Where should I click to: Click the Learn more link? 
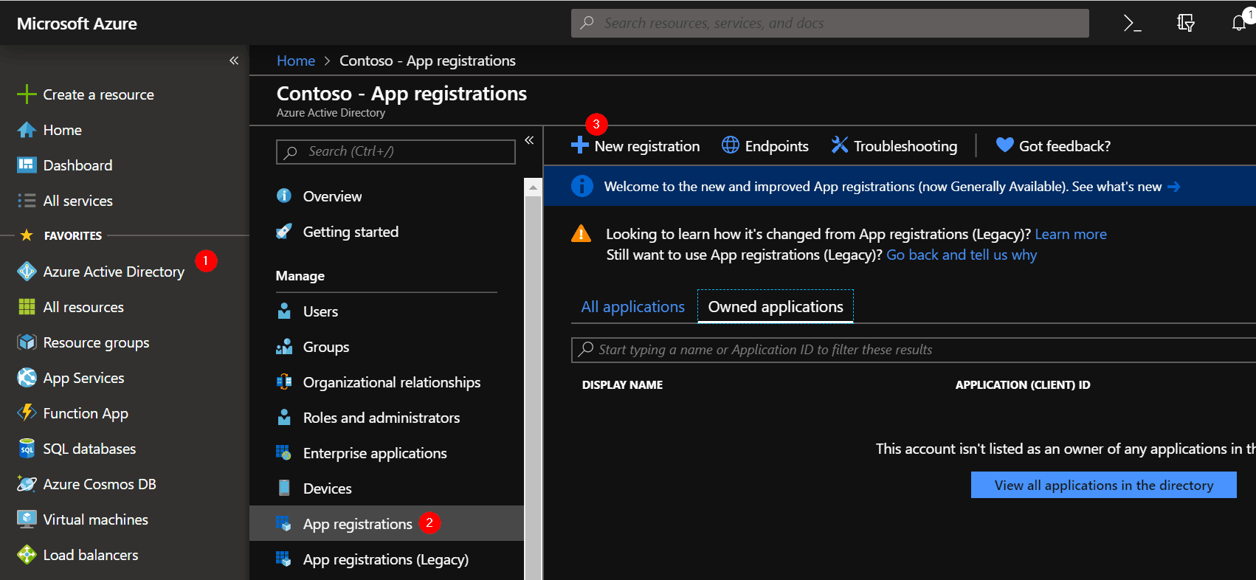click(x=1071, y=234)
